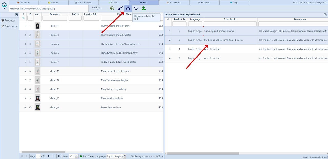This screenshot has width=328, height=159.
Task: Click the Mug The adventure begins thumbnail
Action: tap(37, 80)
